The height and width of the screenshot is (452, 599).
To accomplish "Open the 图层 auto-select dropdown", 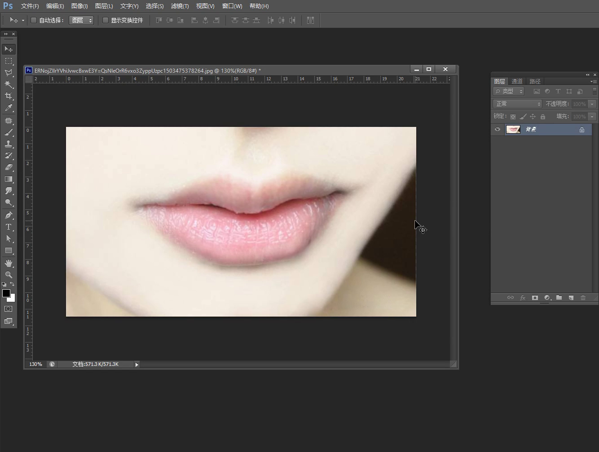I will (x=81, y=20).
